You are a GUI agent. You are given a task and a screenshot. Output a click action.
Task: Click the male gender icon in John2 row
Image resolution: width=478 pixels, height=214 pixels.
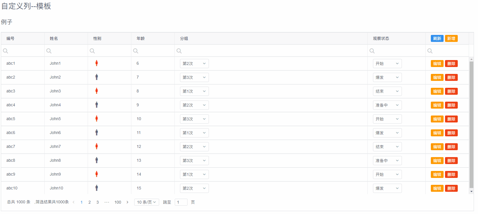[x=97, y=77]
